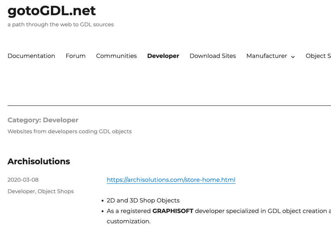Go to the Forum page
Screen dimensions: 331x248
click(x=75, y=56)
